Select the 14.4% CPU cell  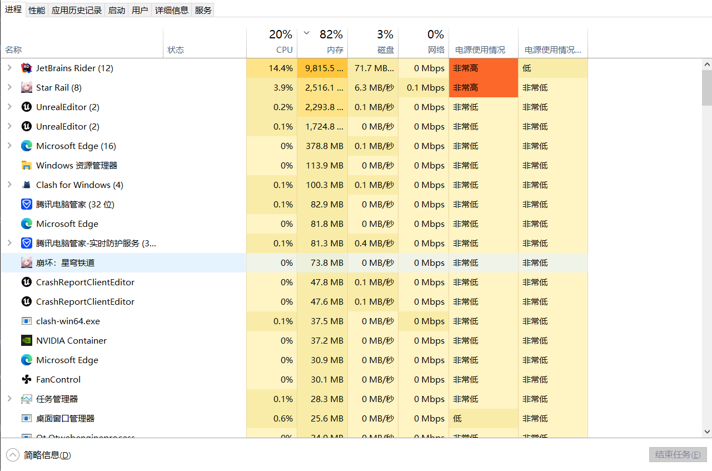[x=272, y=68]
